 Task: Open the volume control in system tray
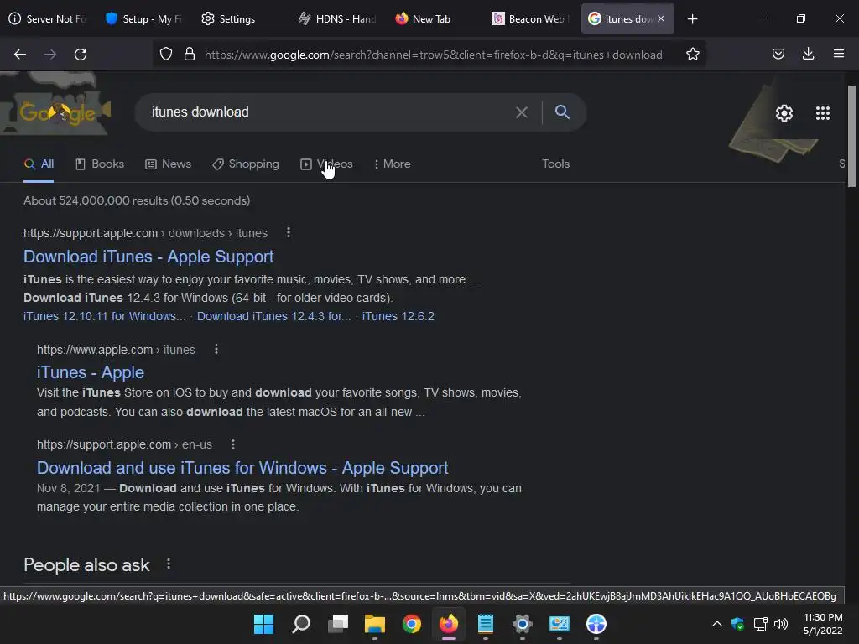coord(781,624)
